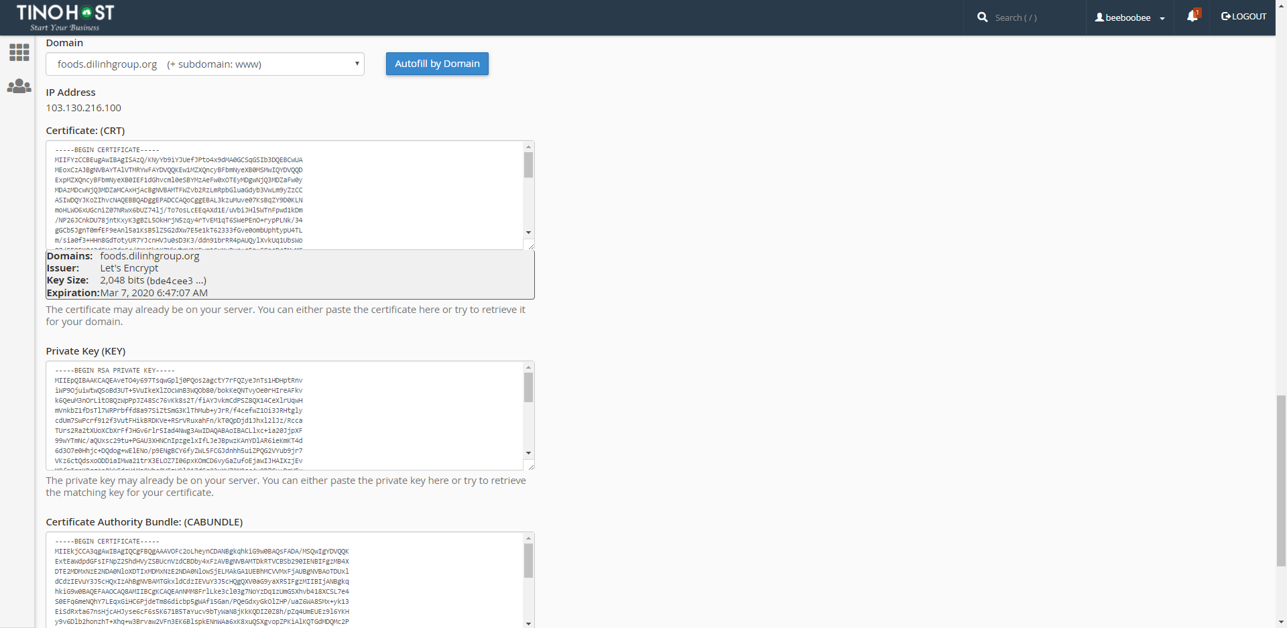This screenshot has height=628, width=1287.
Task: Click the key size '2,048 bits' value
Action: click(x=123, y=280)
